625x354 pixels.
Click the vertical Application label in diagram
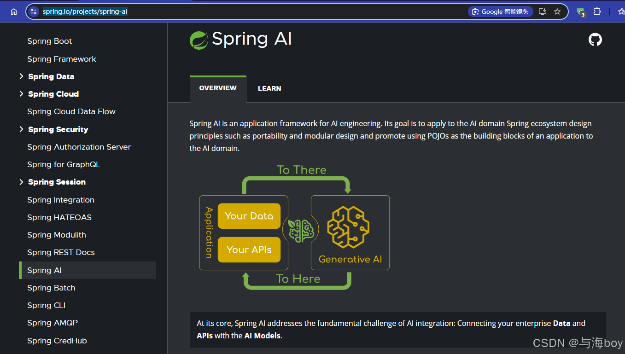tap(209, 232)
